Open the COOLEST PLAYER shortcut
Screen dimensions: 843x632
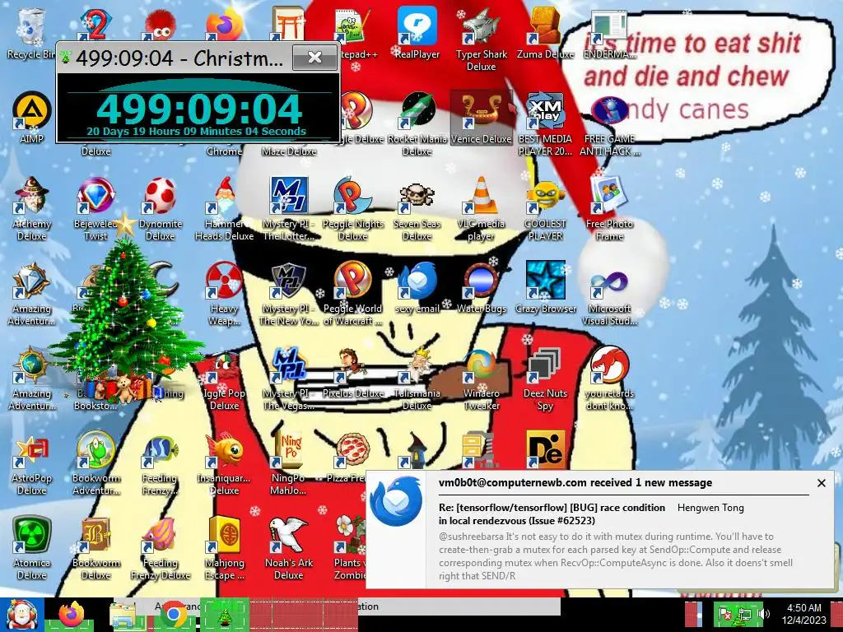pyautogui.click(x=545, y=208)
